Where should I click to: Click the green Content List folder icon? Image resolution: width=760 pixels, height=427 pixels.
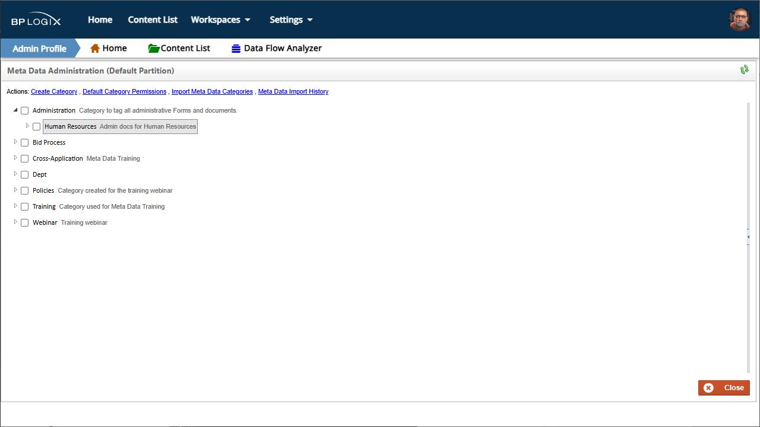(x=154, y=48)
